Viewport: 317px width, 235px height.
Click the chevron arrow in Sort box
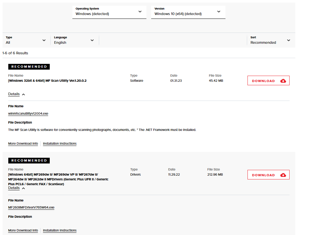(288, 40)
